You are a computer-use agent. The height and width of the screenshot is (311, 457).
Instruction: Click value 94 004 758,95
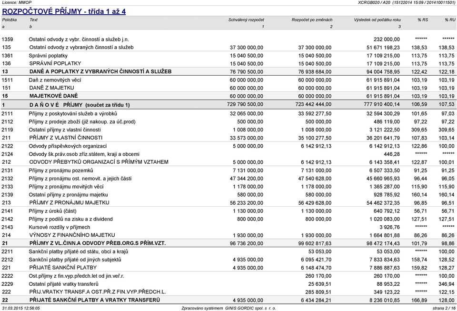(383, 72)
